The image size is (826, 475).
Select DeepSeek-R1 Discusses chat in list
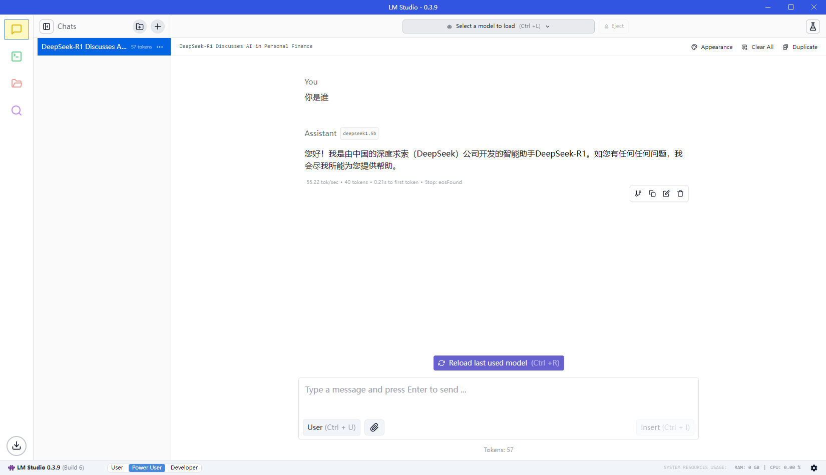click(104, 47)
